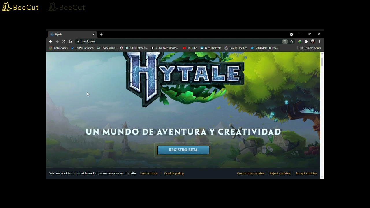The height and width of the screenshot is (208, 370).
Task: Open the Aplicaciones apps bookmark
Action: click(58, 48)
